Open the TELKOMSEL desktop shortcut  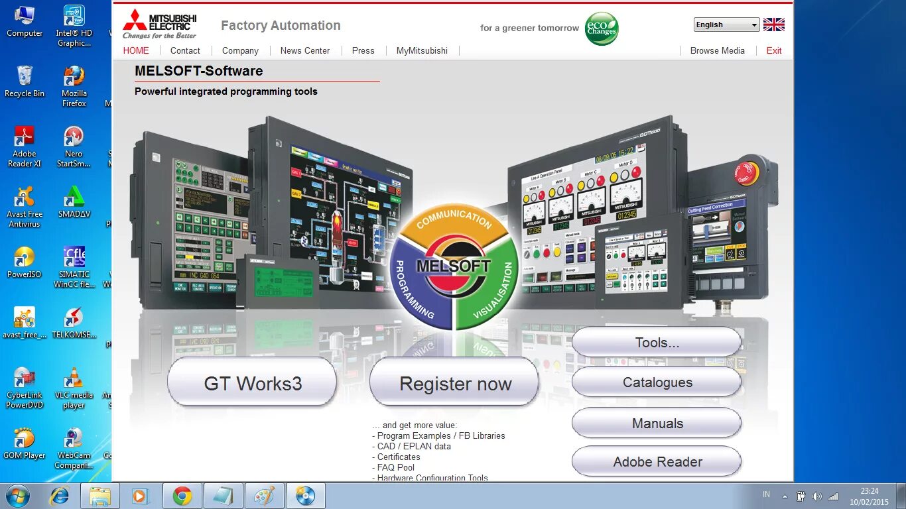coord(74,323)
